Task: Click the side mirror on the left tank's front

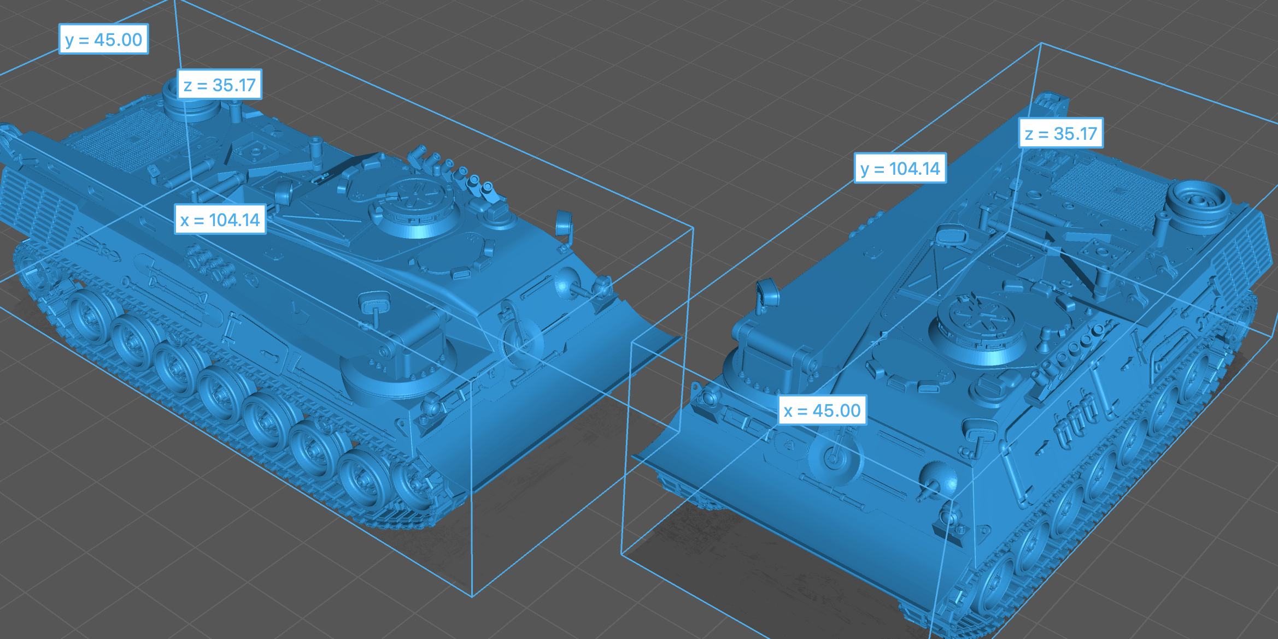Action: point(564,224)
